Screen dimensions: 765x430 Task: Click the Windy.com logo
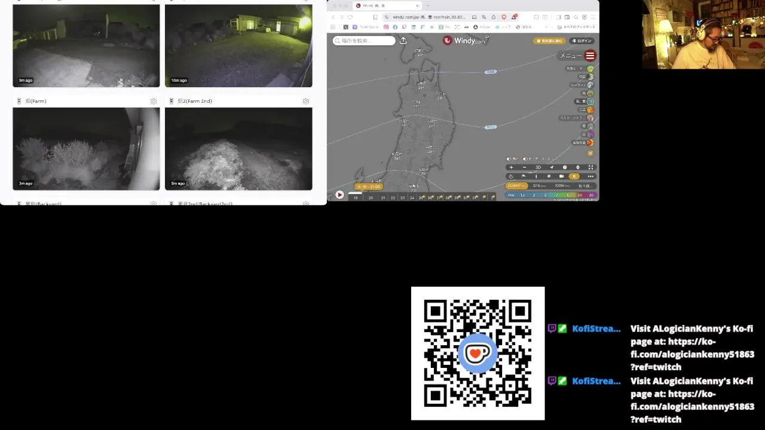464,41
